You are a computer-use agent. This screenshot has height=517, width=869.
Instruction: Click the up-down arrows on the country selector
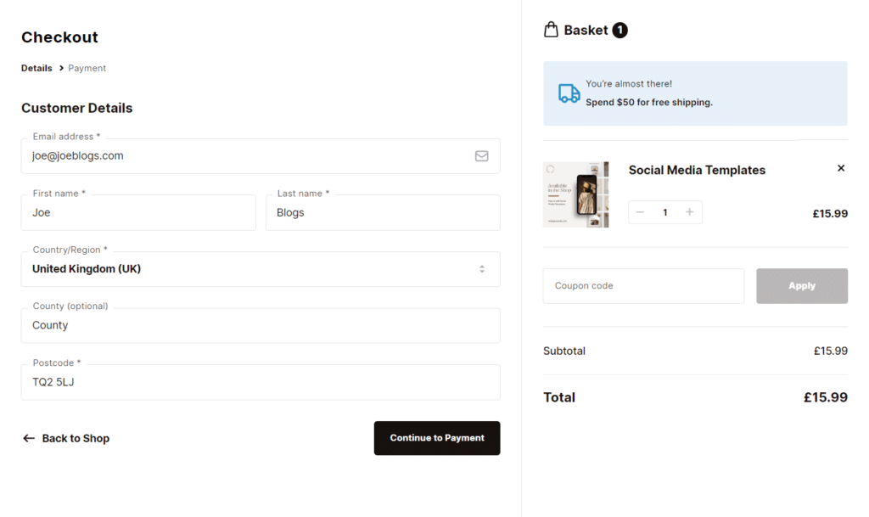click(x=482, y=268)
